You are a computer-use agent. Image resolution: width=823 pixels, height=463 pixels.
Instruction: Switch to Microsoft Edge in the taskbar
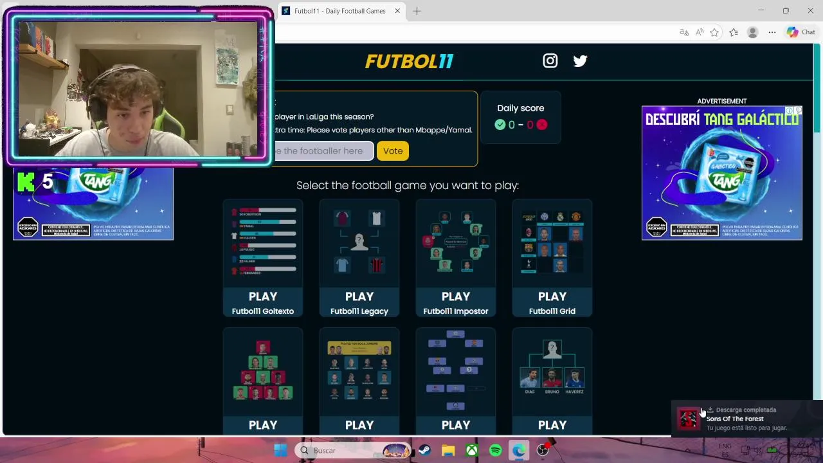click(x=519, y=450)
